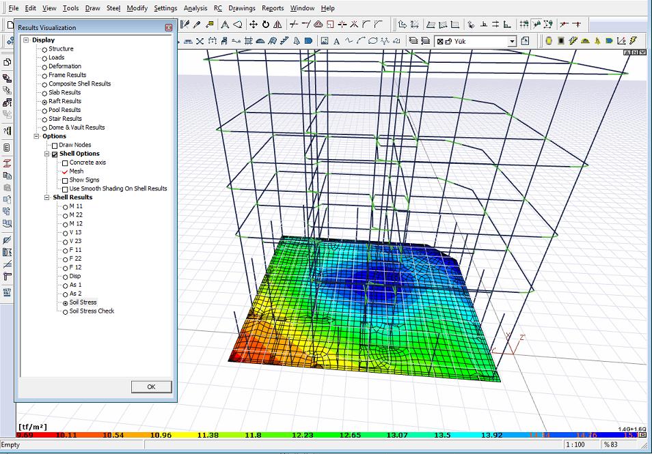Viewport: 652px width, 454px height.
Task: Select the closed curve drawing tool
Action: coord(372,41)
